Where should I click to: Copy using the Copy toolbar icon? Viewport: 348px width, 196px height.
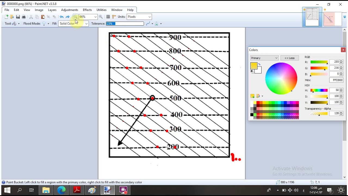[x=37, y=17]
